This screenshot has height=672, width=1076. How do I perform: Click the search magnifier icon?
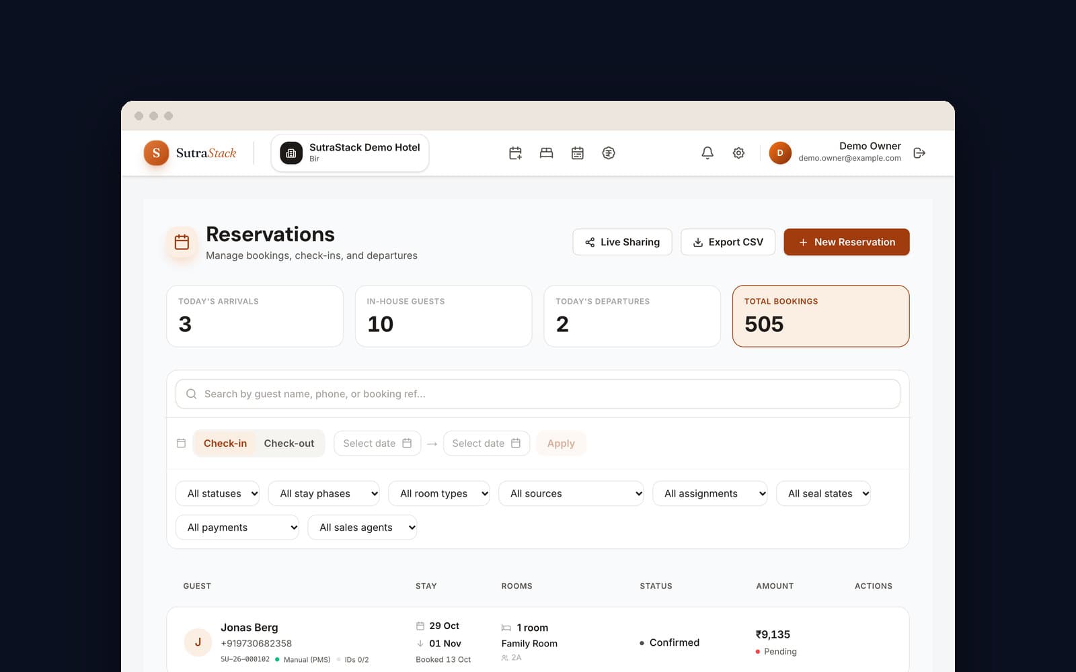(191, 394)
